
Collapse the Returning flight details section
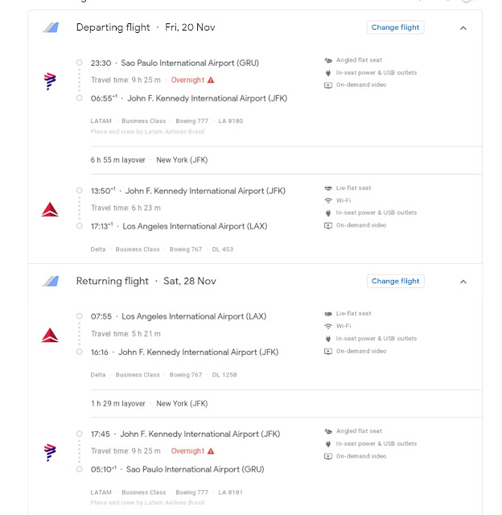tap(463, 282)
